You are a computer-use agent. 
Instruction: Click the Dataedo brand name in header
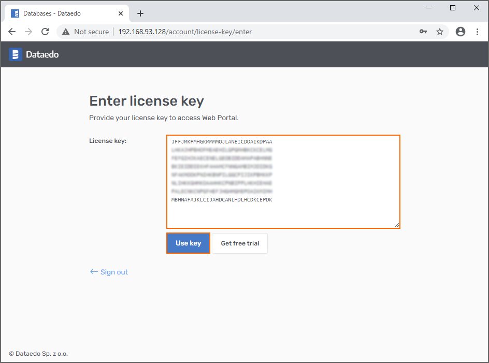point(42,54)
